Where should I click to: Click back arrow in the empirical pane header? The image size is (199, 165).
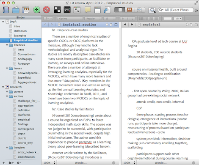(125, 25)
